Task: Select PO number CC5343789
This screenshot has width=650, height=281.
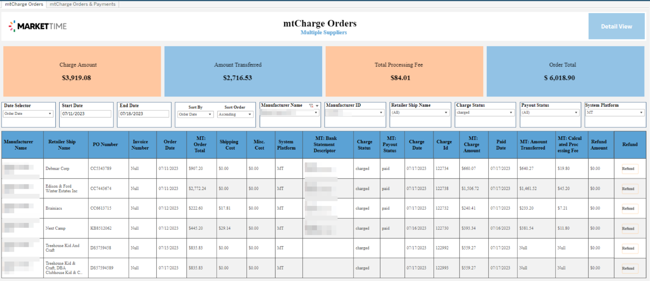Action: click(101, 169)
